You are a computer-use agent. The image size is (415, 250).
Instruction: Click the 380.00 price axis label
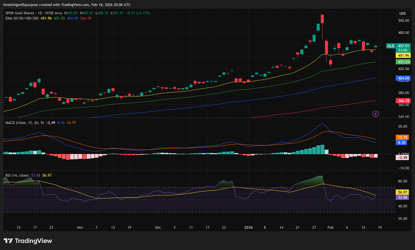(x=403, y=93)
